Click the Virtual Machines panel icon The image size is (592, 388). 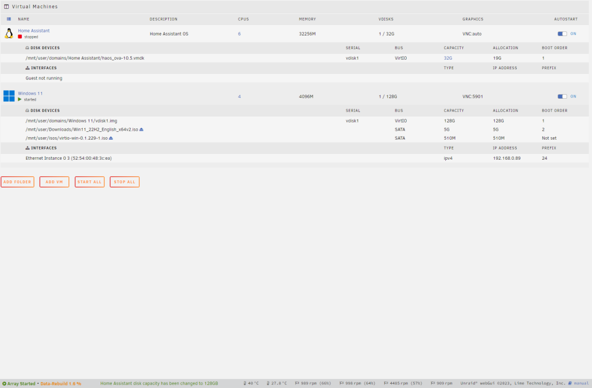(7, 7)
